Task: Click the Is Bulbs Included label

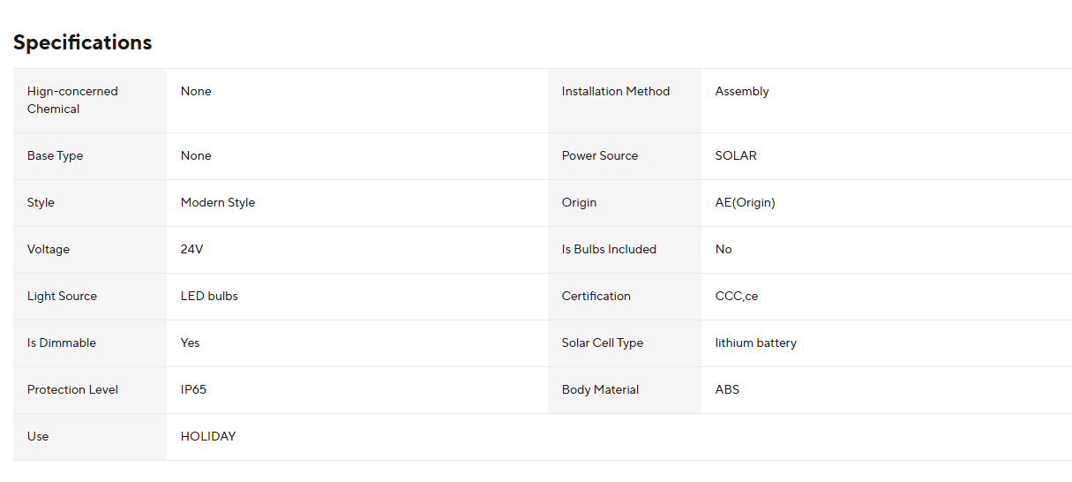Action: click(609, 250)
